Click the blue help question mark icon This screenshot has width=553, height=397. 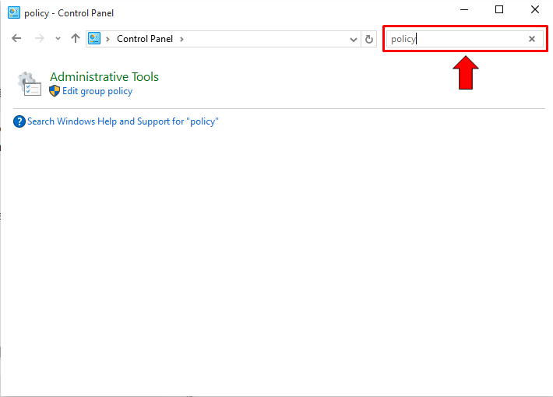(x=19, y=121)
